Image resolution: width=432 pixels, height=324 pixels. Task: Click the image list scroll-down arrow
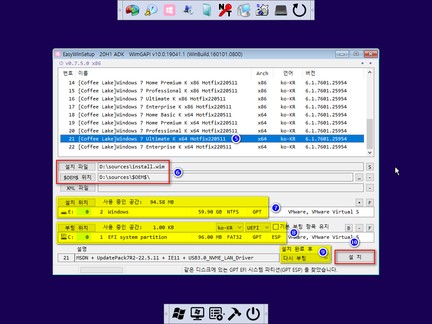[370, 153]
